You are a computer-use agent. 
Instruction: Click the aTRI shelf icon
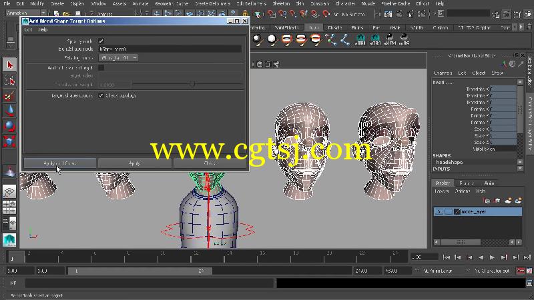pyautogui.click(x=360, y=39)
